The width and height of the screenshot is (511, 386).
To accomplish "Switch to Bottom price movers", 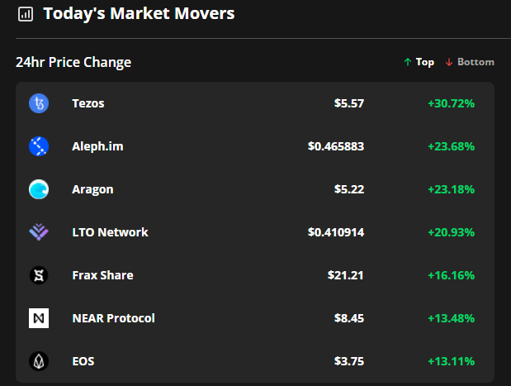I will pos(470,62).
